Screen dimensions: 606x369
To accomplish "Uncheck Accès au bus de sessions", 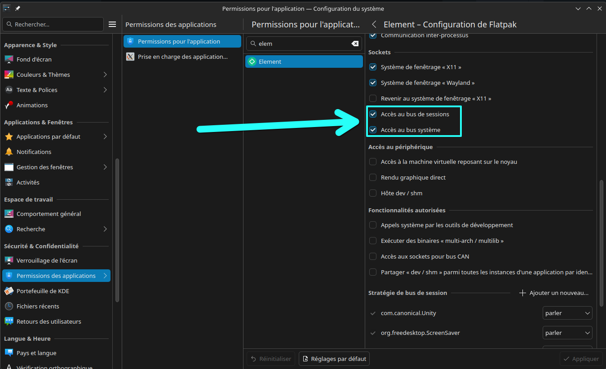I will coord(373,114).
